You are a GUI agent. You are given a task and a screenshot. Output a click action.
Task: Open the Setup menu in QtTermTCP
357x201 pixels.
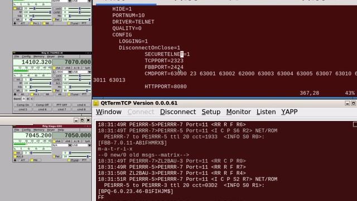211,112
